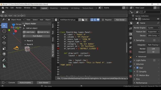This screenshot has height=90, width=161.
Task: Open Output properties tab
Action: click(x=131, y=38)
